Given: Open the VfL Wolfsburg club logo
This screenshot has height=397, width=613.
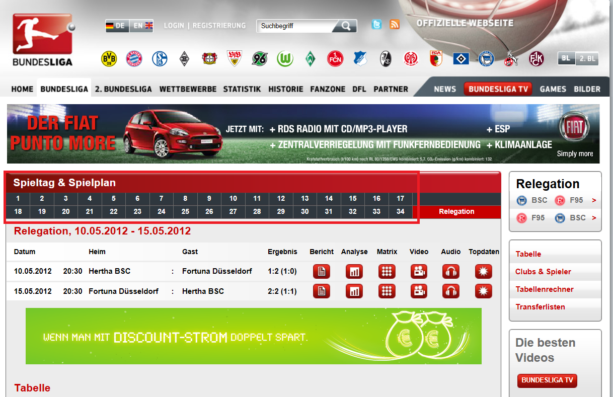Looking at the screenshot, I should pyautogui.click(x=285, y=59).
